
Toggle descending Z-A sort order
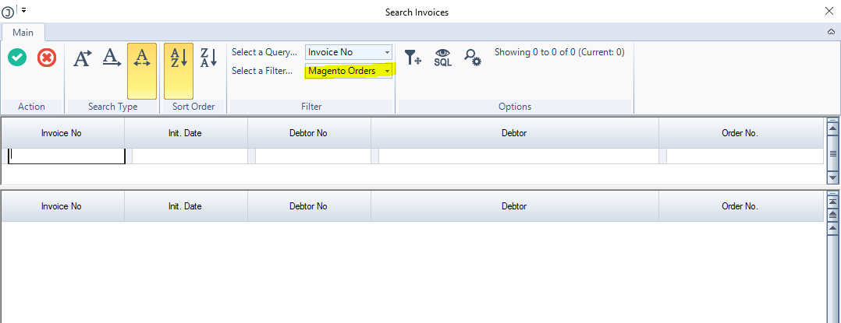pyautogui.click(x=208, y=58)
